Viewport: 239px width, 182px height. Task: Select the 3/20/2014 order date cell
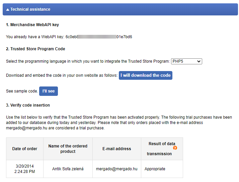coord(25,169)
